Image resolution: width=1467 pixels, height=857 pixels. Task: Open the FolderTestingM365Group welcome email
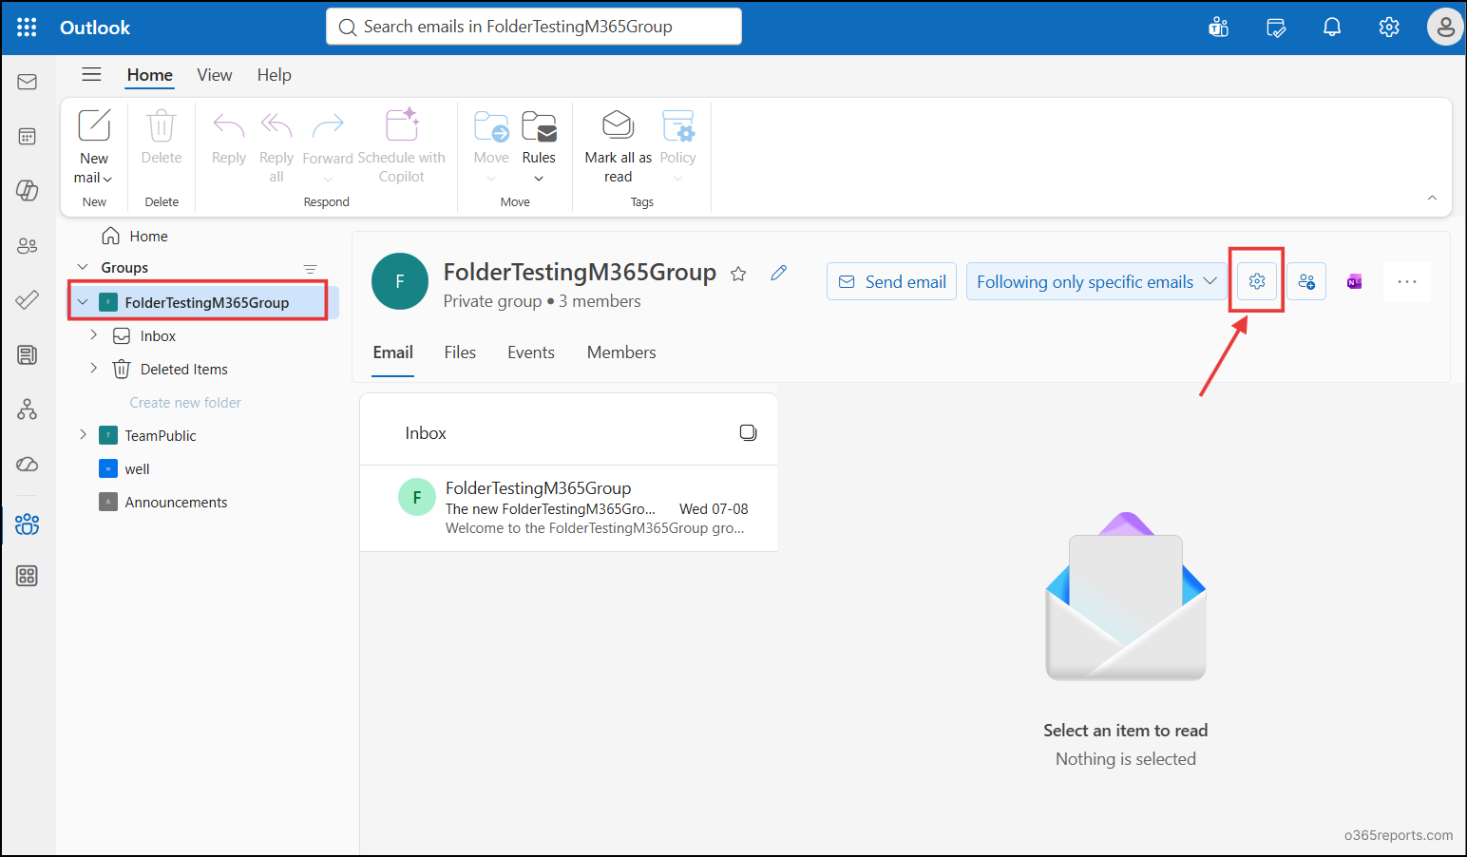(x=568, y=508)
